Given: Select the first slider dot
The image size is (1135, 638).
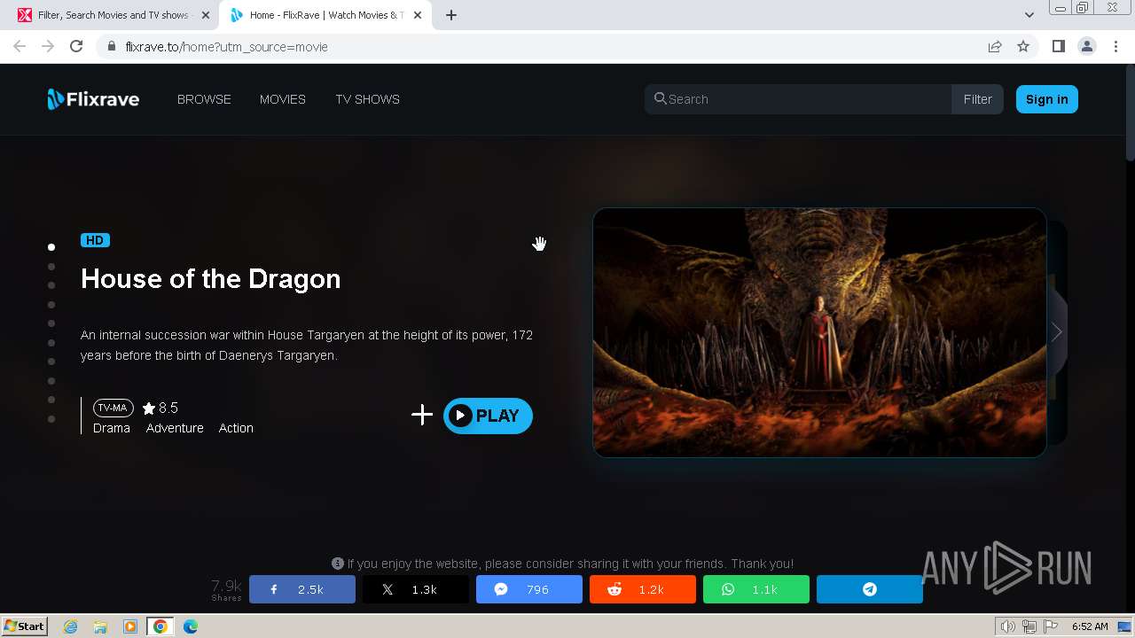Looking at the screenshot, I should (51, 247).
